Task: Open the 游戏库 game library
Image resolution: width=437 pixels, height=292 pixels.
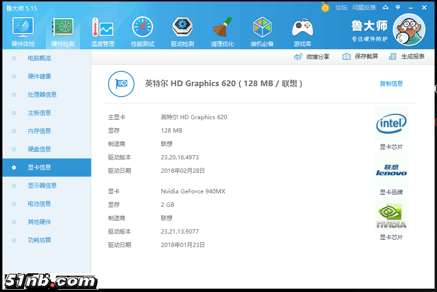Action: [x=302, y=30]
